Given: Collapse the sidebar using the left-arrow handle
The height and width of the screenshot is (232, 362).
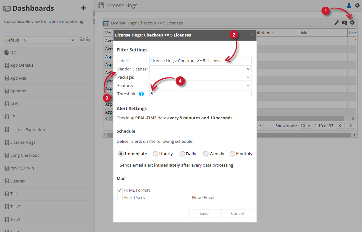Looking at the screenshot, I should tap(94, 17).
